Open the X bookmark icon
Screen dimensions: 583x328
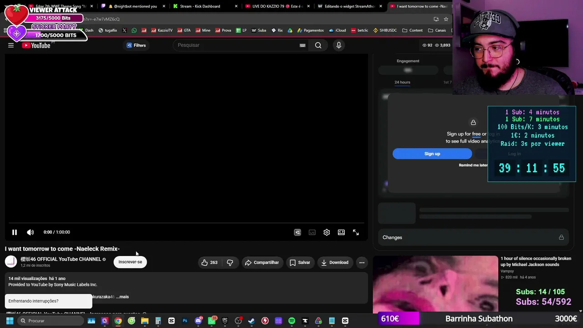click(x=124, y=31)
